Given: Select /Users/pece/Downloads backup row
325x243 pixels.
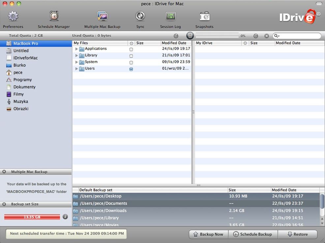Looking at the screenshot, I should point(196,211).
